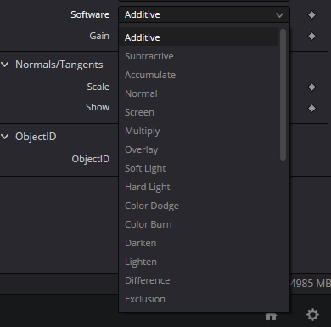This screenshot has height=327, width=331.
Task: Click the Gain label
Action: click(x=99, y=36)
